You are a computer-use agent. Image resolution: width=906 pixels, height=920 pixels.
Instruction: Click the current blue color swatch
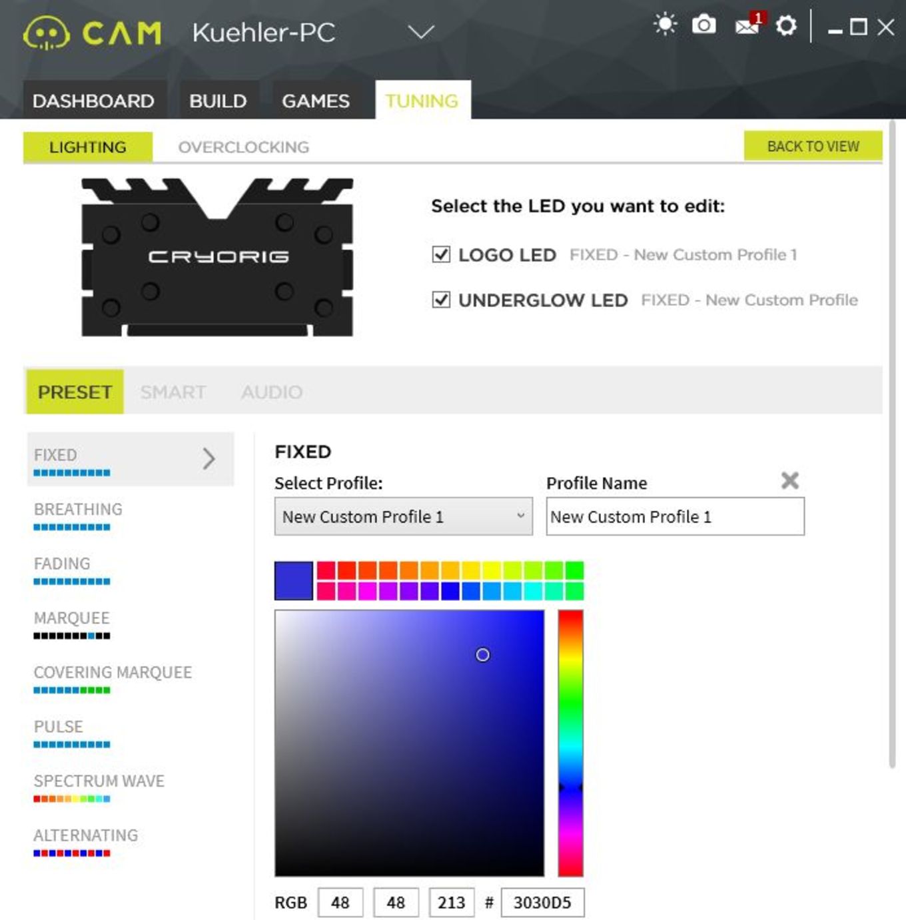click(x=294, y=581)
